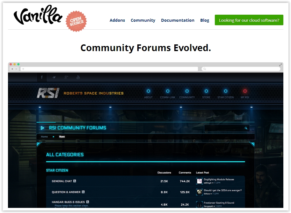
Task: Select the COMM-LINK nav circle
Action: pyautogui.click(x=168, y=91)
